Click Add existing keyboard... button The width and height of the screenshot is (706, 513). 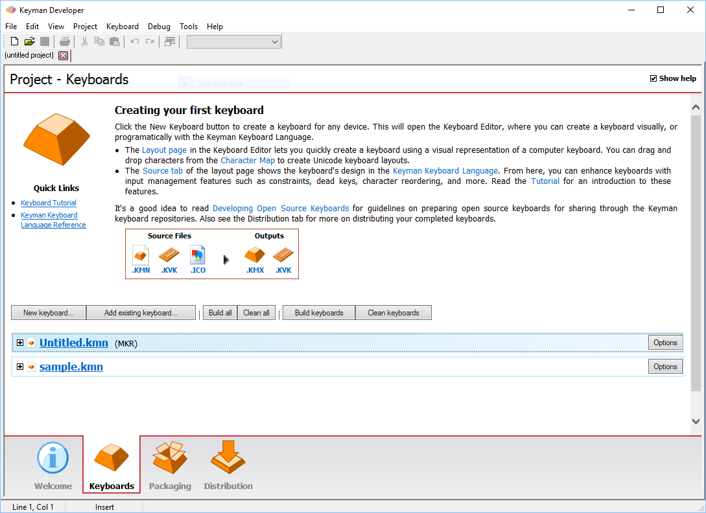click(x=141, y=313)
